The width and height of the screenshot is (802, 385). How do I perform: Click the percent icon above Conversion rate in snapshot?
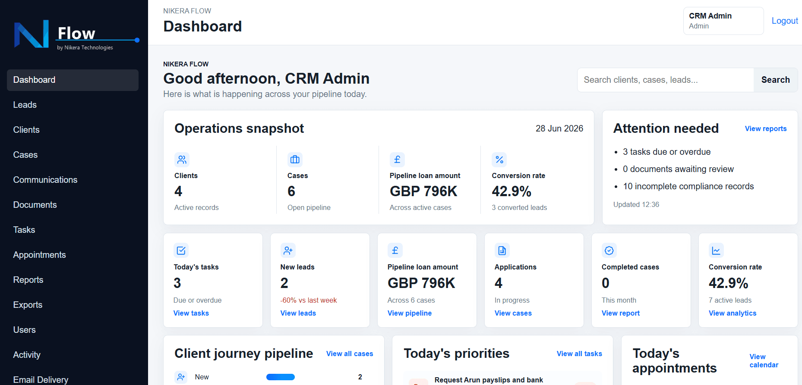click(499, 160)
